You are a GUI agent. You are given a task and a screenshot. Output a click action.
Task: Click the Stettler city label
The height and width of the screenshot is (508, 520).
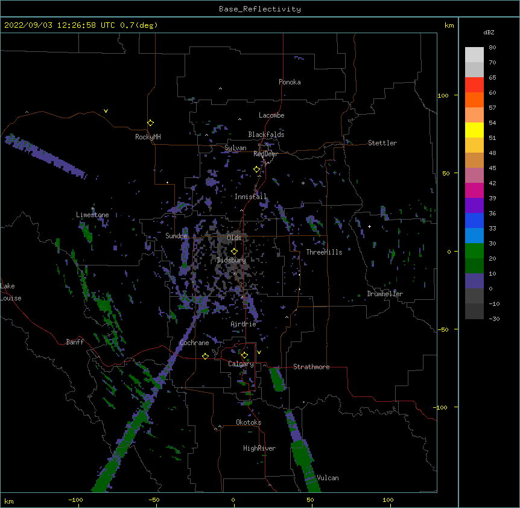coord(382,143)
